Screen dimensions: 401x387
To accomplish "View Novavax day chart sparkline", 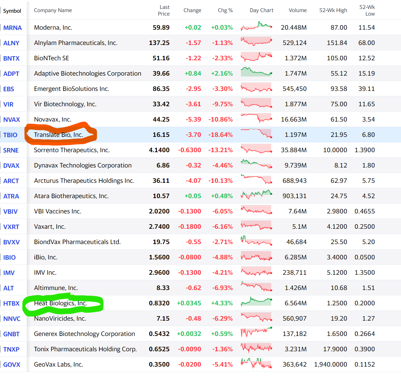I will [256, 118].
